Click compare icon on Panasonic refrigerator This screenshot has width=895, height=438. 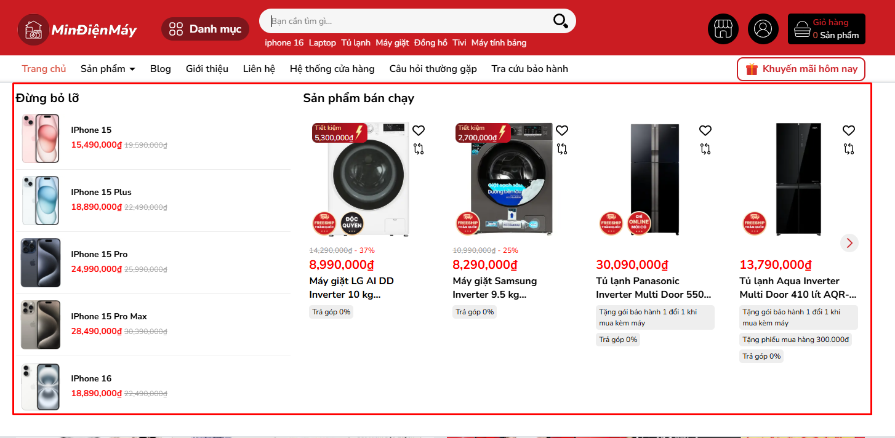pyautogui.click(x=705, y=149)
